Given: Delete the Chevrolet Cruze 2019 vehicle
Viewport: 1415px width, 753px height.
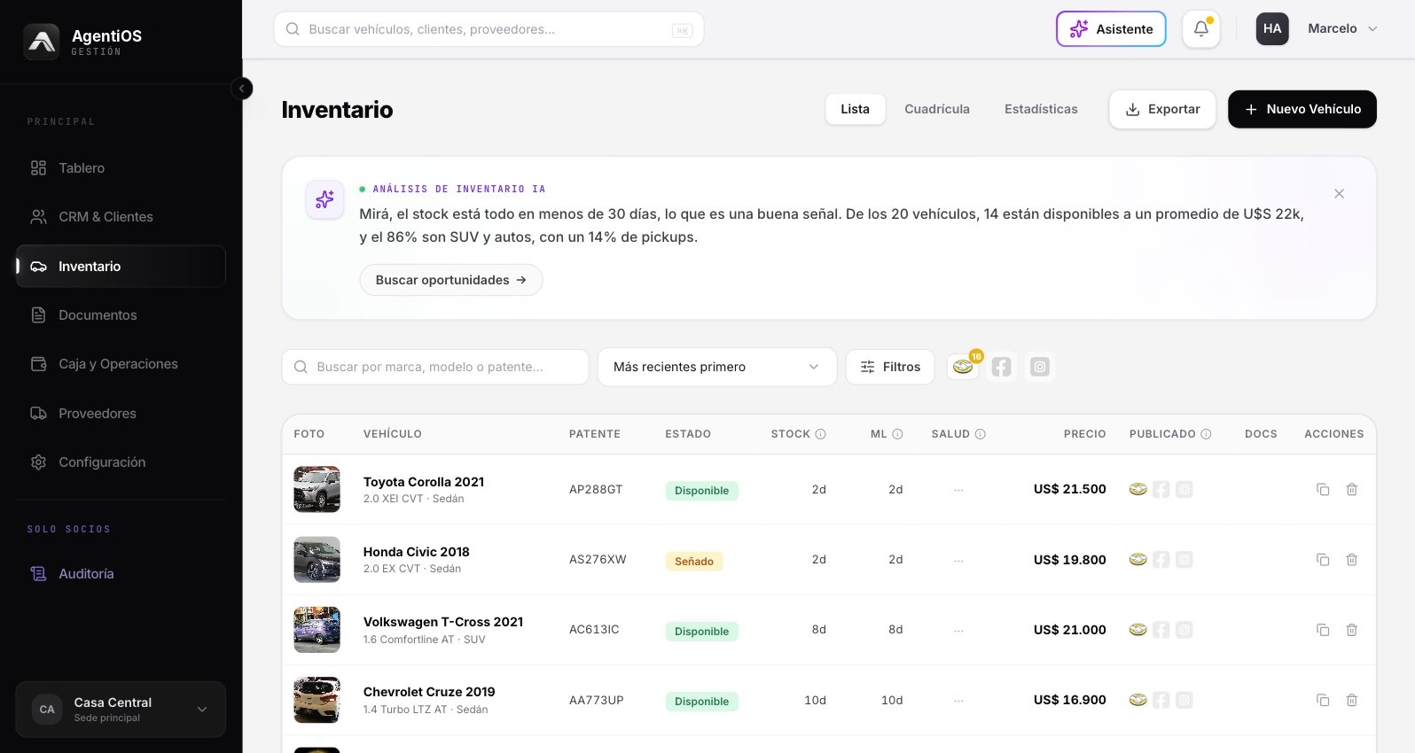Looking at the screenshot, I should point(1352,700).
